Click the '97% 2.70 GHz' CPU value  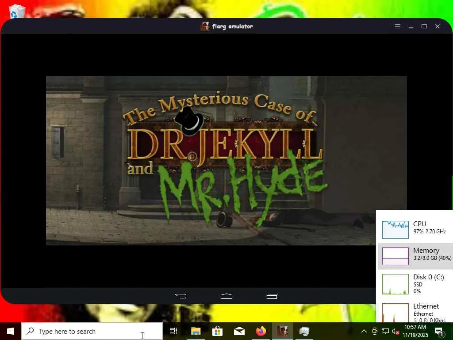pyautogui.click(x=430, y=231)
